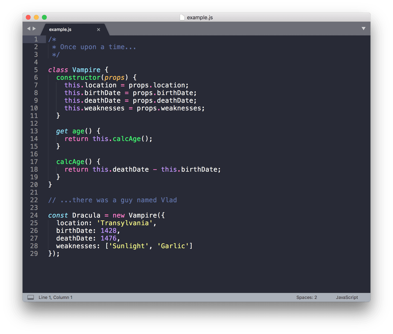Place cursor in the 'Transylvania' string
This screenshot has height=334, width=393.
124,223
